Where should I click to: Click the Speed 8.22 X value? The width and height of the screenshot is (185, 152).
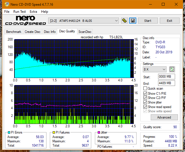click(x=173, y=145)
